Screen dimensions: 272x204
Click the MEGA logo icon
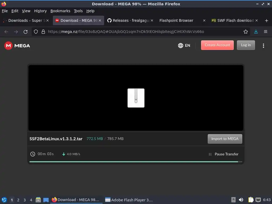(8, 46)
